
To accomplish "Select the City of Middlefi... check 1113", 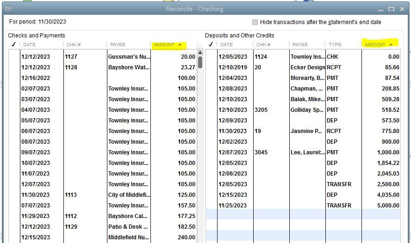I will 102,195.
